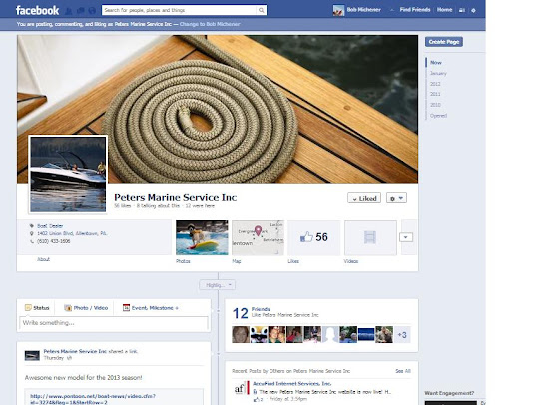540x405 pixels.
Task: Toggle the Liked button
Action: pos(364,198)
